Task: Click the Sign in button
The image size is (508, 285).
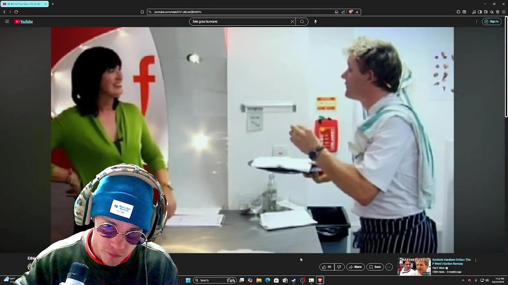Action: coord(492,21)
